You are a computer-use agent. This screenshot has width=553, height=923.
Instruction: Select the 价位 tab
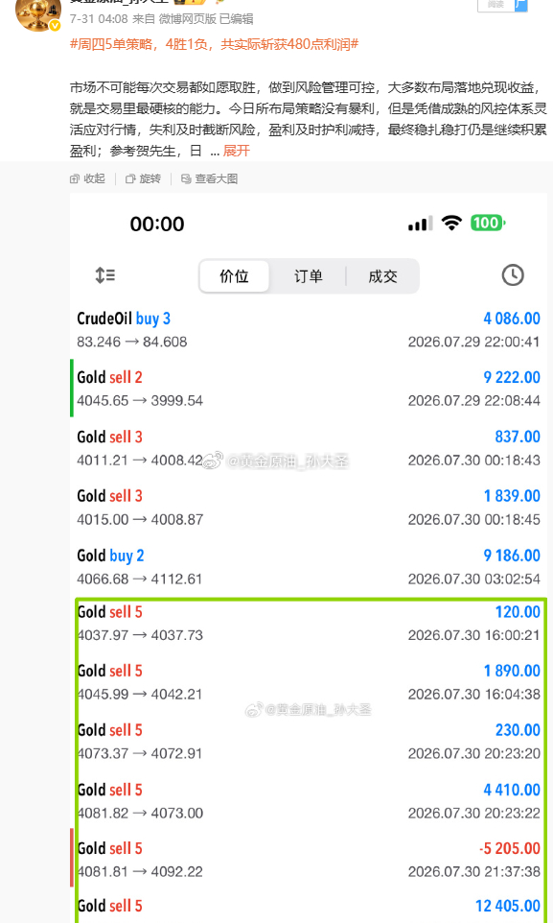pos(234,276)
